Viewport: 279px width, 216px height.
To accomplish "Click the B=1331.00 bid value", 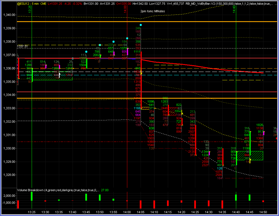I will 91,4.
